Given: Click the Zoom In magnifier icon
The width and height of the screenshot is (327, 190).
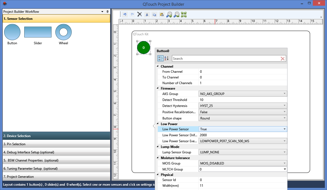Looking at the screenshot, I should [169, 14].
